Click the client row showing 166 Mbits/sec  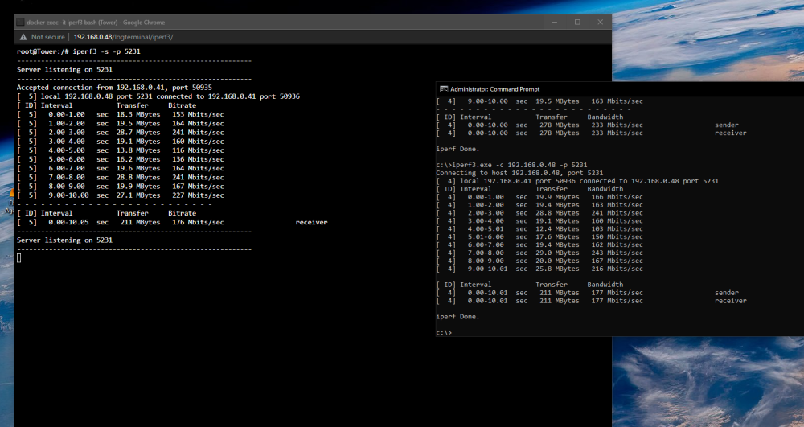point(539,197)
